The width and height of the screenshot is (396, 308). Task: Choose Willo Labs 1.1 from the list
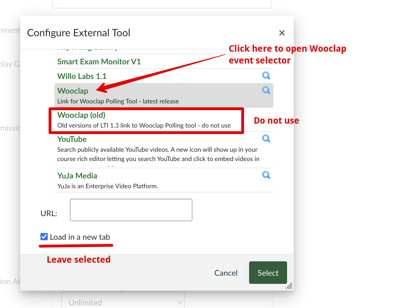pos(82,76)
